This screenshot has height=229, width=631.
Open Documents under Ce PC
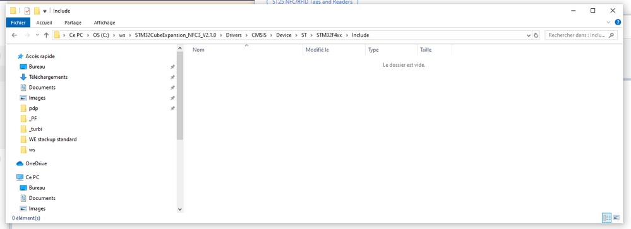point(42,198)
